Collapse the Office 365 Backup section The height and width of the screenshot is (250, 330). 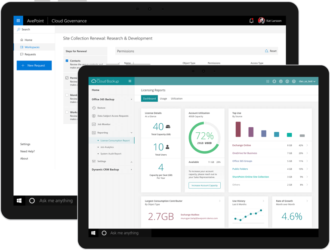pos(131,99)
